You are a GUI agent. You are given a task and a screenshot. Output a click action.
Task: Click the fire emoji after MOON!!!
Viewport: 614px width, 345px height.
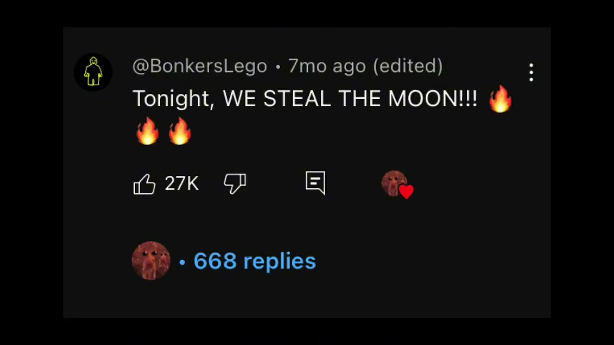(x=500, y=99)
